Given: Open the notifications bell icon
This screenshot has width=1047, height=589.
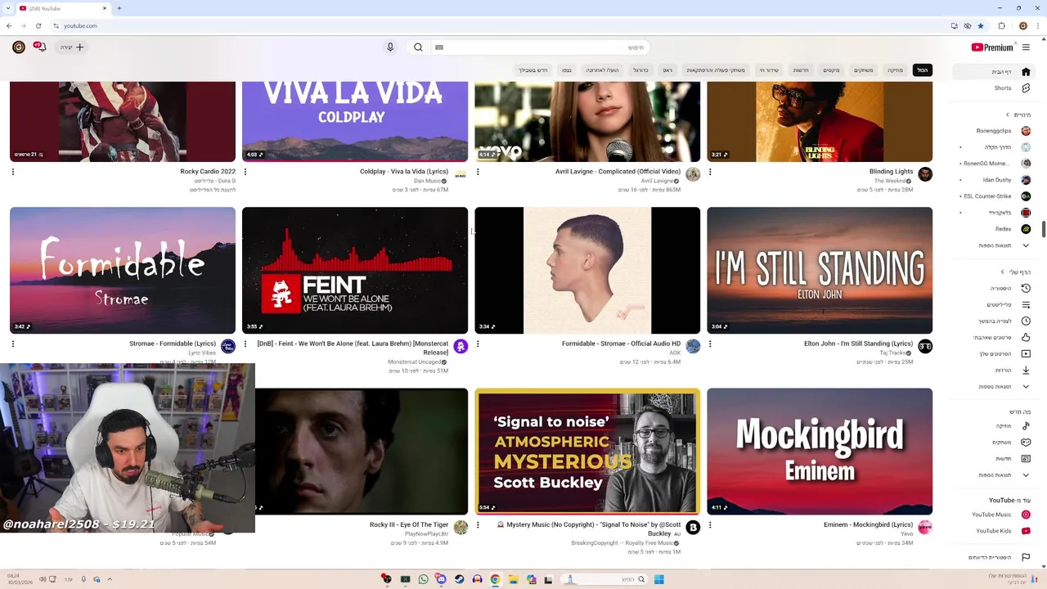Looking at the screenshot, I should (x=39, y=47).
